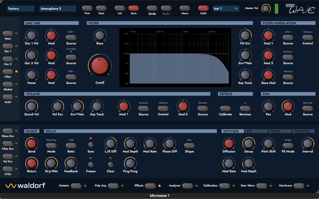Toggle the Mutator switch
319x199 pixels.
pos(76,186)
